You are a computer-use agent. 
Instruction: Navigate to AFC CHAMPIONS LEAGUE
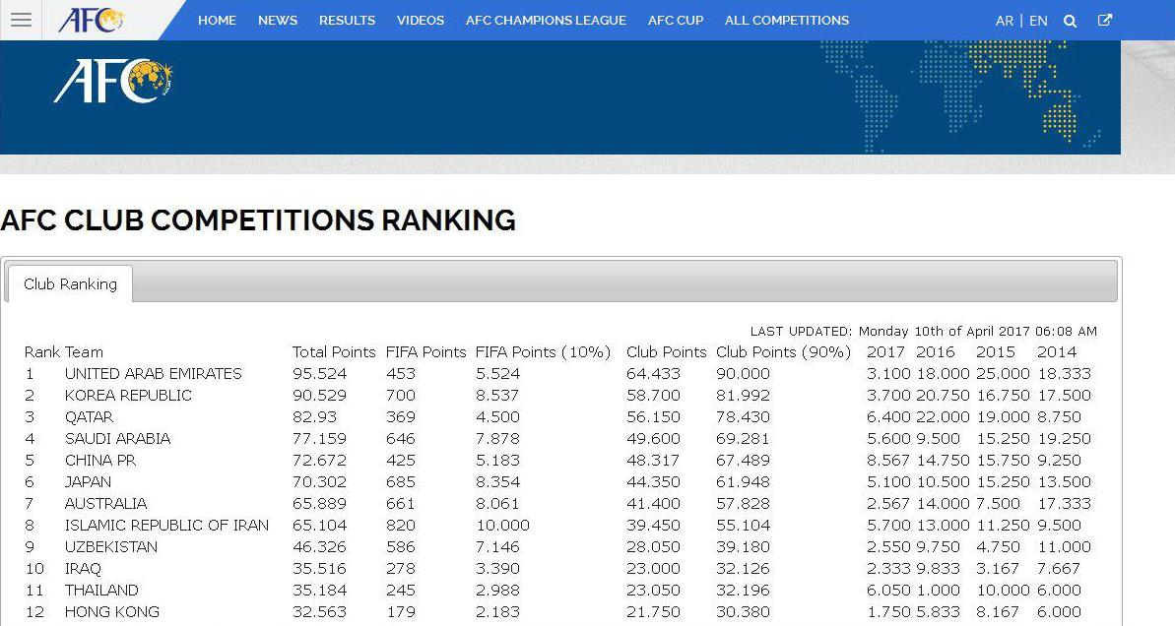click(546, 21)
